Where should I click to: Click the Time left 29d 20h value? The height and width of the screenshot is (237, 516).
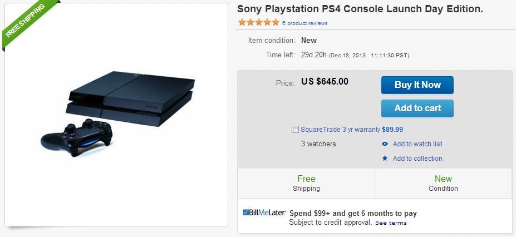[x=313, y=55]
